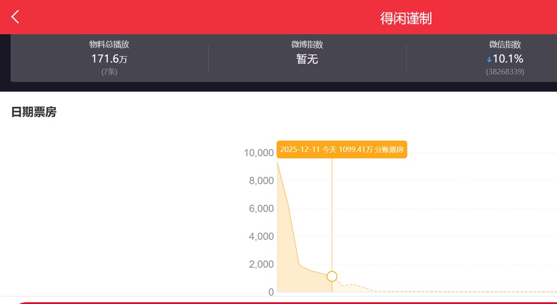Image resolution: width=557 pixels, height=304 pixels.
Task: Click the dashed forecast line bump after today
Action: 352,285
